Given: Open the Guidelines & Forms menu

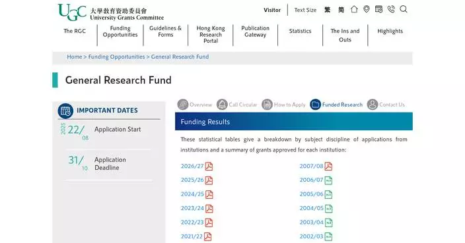Looking at the screenshot, I should (x=166, y=32).
